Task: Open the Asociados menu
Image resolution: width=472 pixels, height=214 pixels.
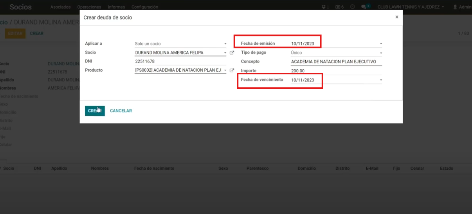Action: coord(60,7)
